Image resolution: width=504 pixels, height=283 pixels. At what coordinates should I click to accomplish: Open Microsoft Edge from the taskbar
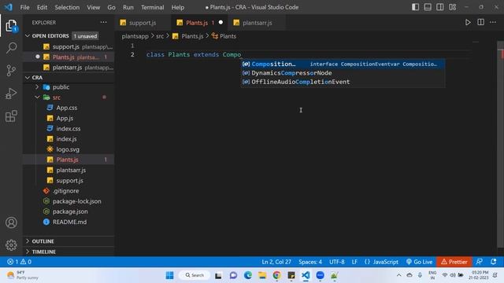pos(247,275)
